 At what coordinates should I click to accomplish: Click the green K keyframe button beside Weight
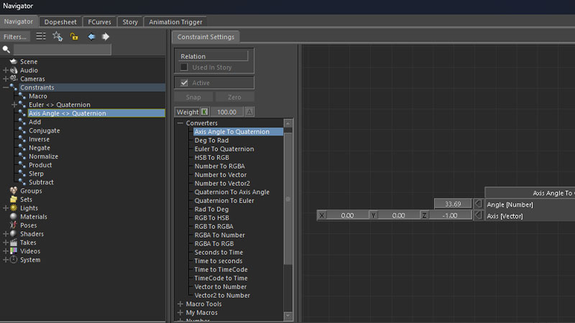tap(204, 112)
